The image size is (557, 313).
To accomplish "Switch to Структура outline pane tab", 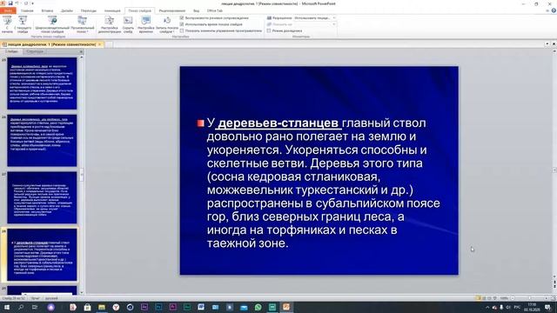I will pyautogui.click(x=35, y=52).
